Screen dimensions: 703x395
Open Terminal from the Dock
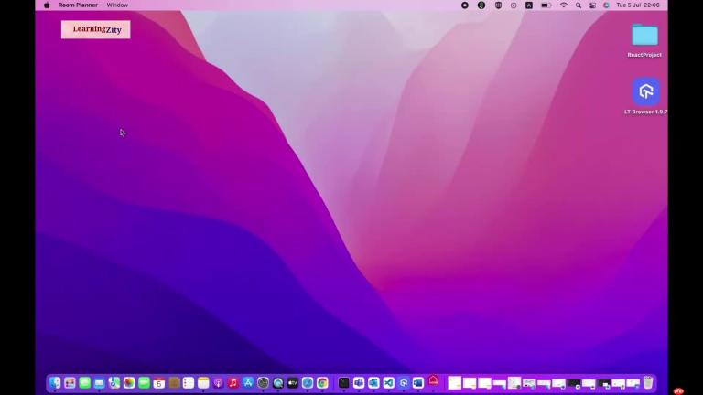[344, 383]
